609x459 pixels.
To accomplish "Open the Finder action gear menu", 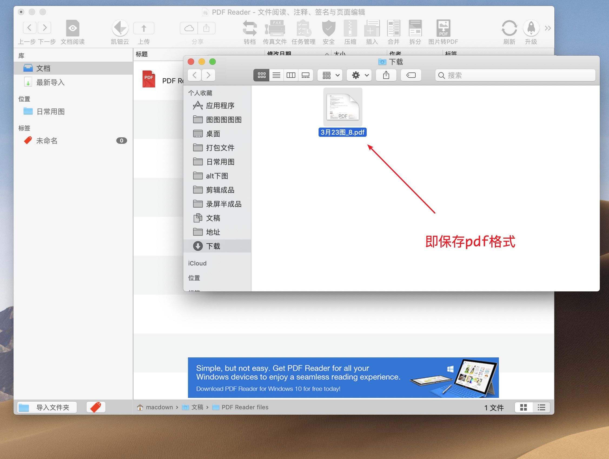I will (x=359, y=75).
